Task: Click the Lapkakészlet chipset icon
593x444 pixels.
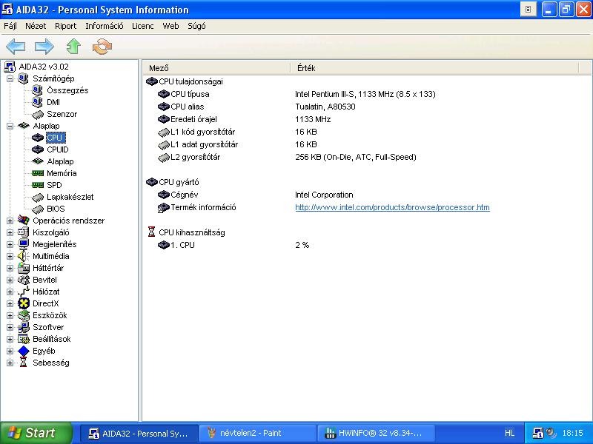Action: [38, 197]
